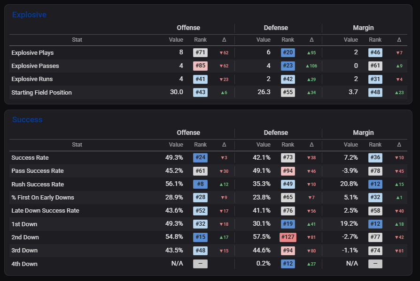The width and height of the screenshot is (420, 281).
Task: Click the #71 Explosive Plays offense rank badge
Action: [x=200, y=52]
